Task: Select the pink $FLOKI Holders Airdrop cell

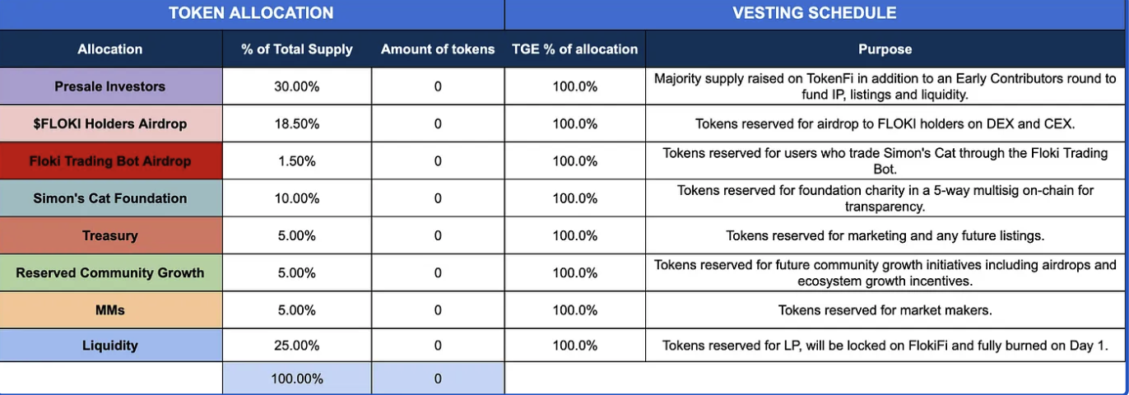Action: coord(110,123)
